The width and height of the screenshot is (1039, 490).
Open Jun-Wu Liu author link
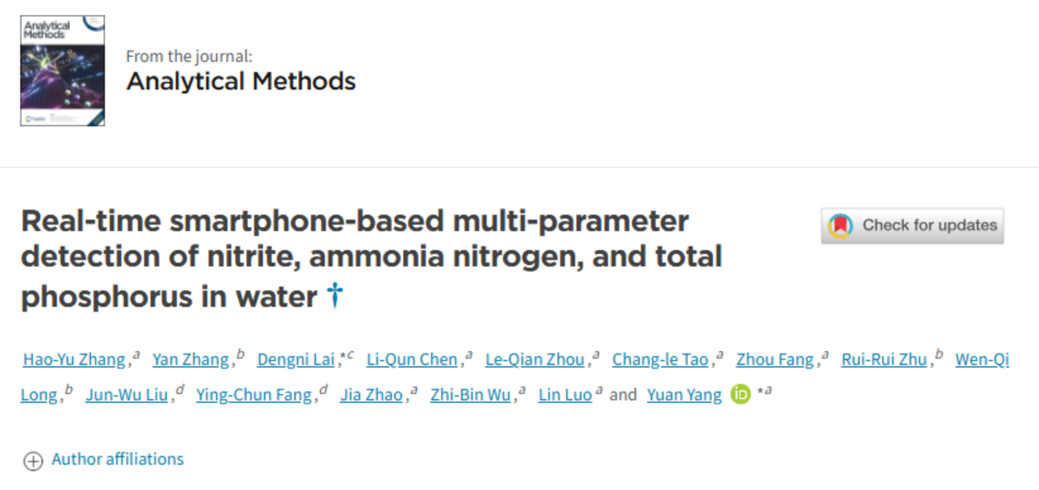[x=127, y=395]
